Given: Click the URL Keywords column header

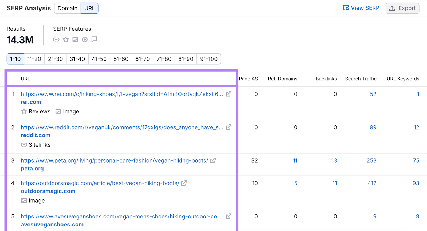Looking at the screenshot, I should coord(403,79).
